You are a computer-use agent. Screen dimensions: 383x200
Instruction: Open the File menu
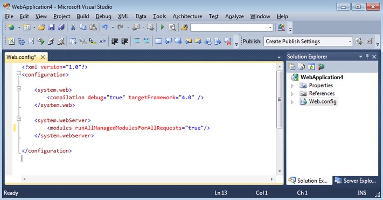click(9, 16)
